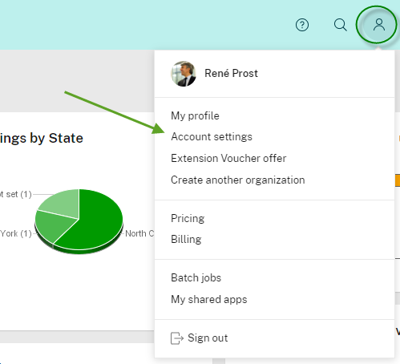400x364 pixels.
Task: Click the 'York (1)' chart label
Action: pyautogui.click(x=16, y=233)
